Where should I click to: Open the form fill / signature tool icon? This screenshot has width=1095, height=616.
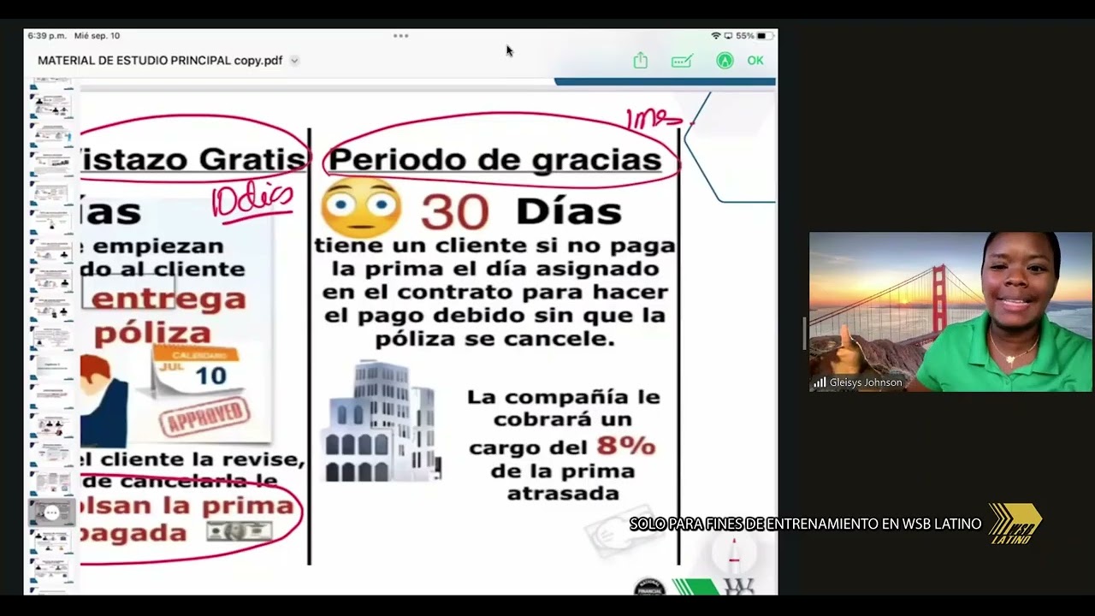tap(682, 61)
